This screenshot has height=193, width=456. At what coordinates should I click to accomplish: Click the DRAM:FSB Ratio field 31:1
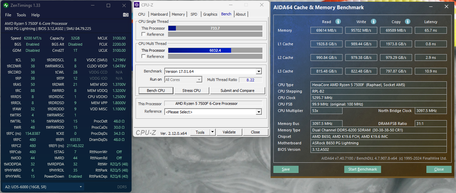coord(431,124)
